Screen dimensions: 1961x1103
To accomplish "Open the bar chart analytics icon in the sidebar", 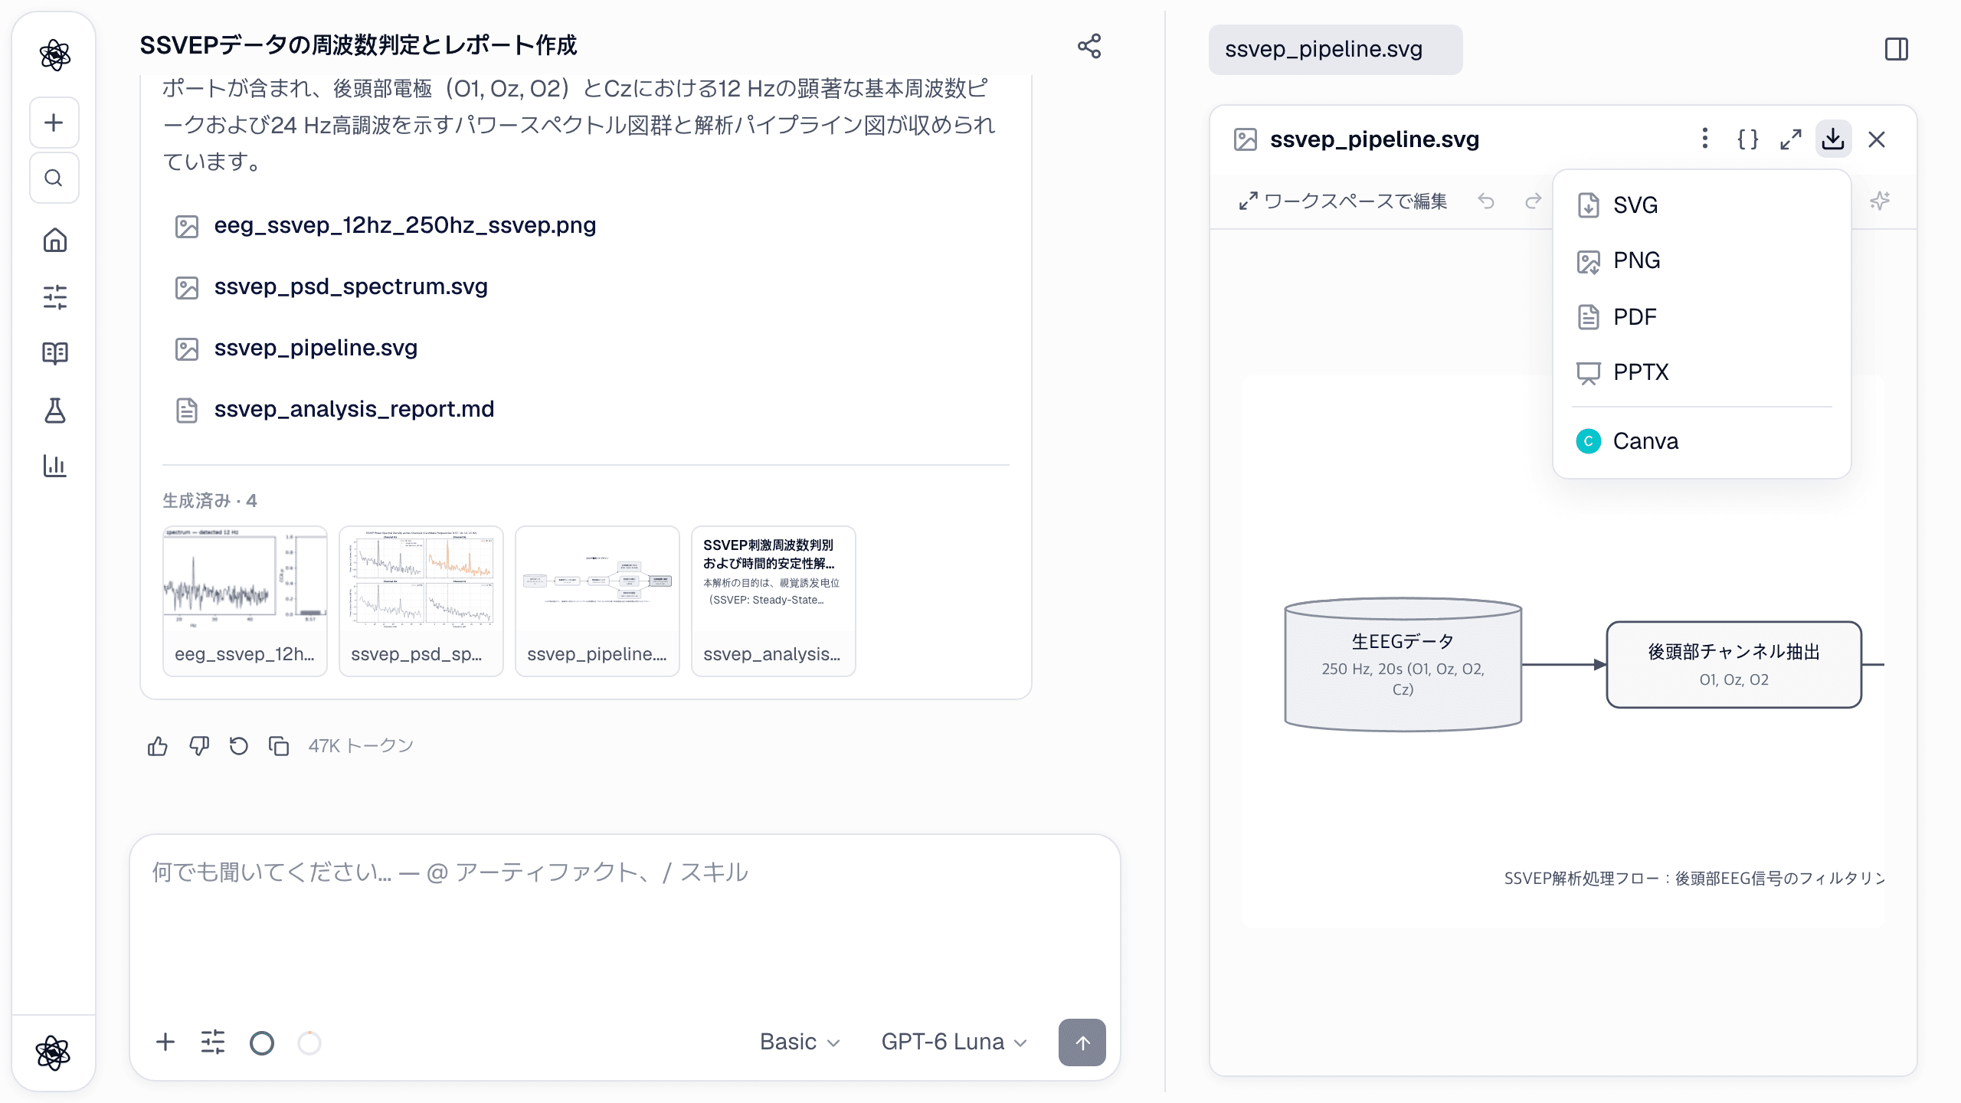I will [54, 465].
